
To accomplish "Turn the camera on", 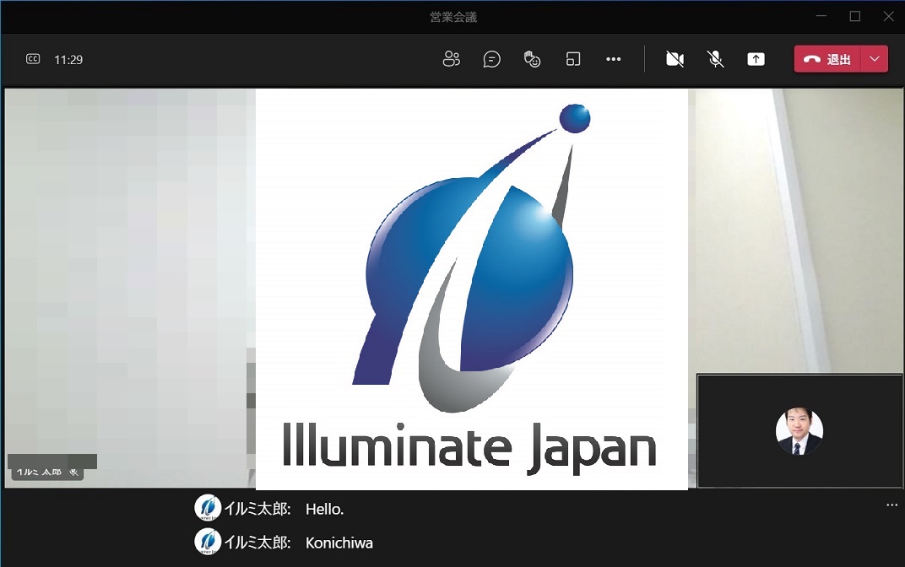I will click(x=675, y=59).
